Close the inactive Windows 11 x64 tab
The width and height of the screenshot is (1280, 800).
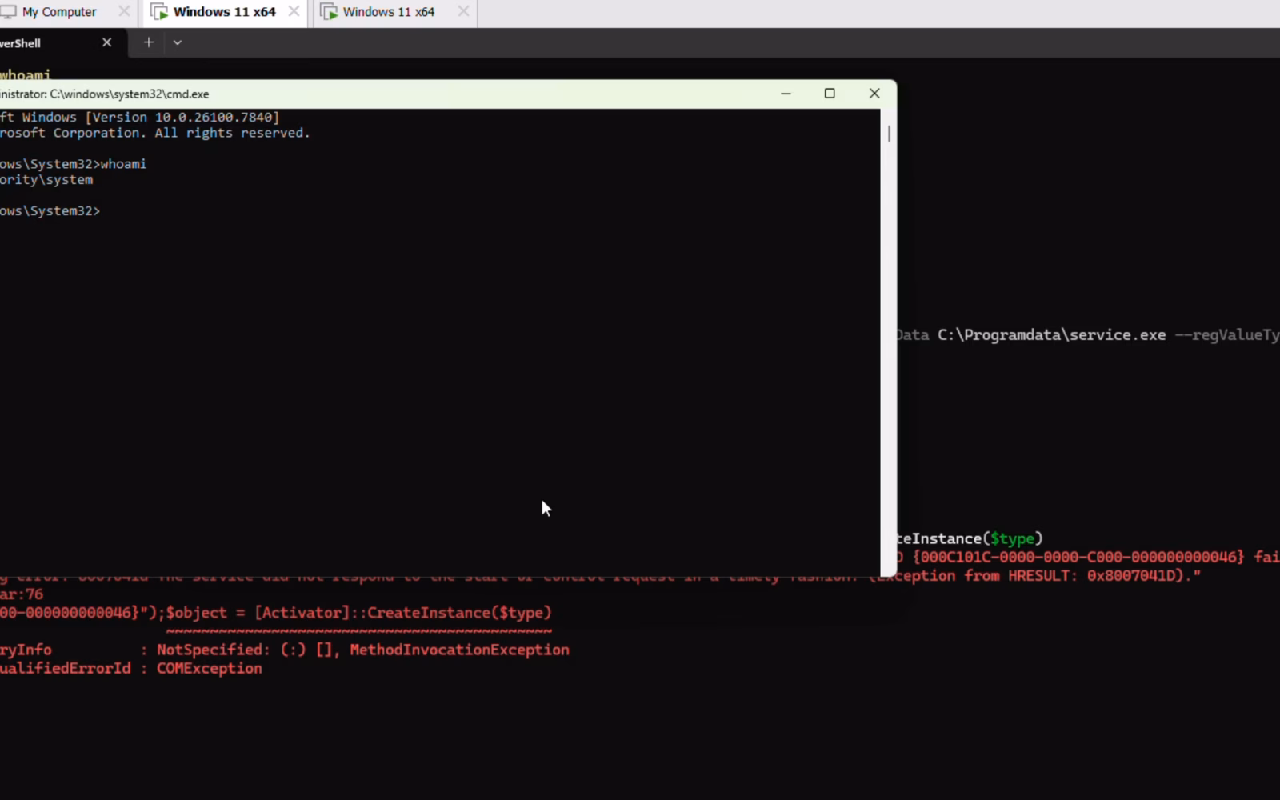pos(463,12)
